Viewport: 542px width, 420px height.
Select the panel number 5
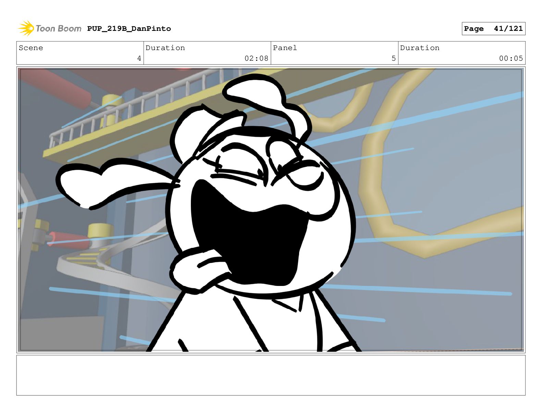(394, 58)
